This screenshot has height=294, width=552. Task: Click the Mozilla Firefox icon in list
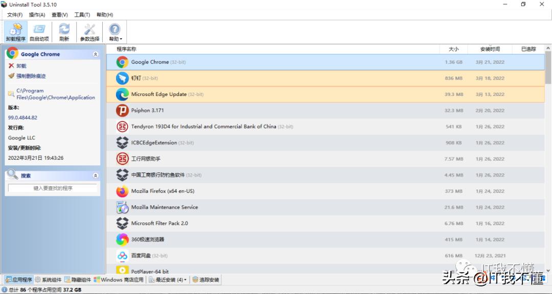122,191
